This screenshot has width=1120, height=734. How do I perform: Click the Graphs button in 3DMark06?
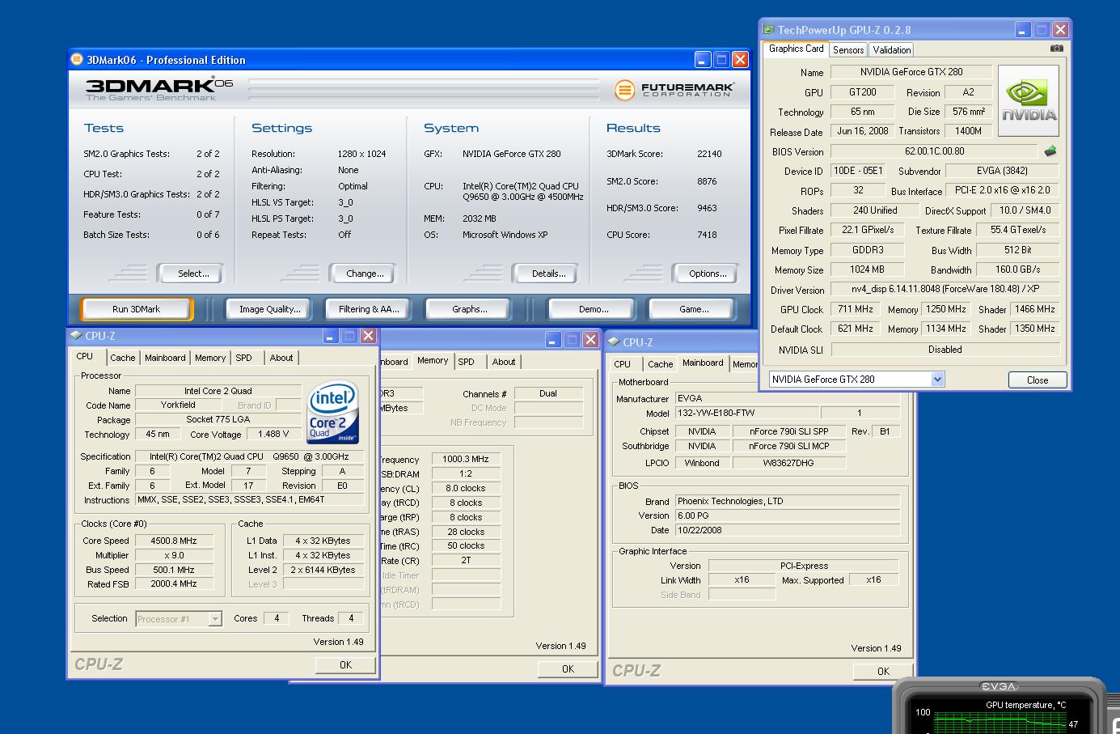pos(470,309)
